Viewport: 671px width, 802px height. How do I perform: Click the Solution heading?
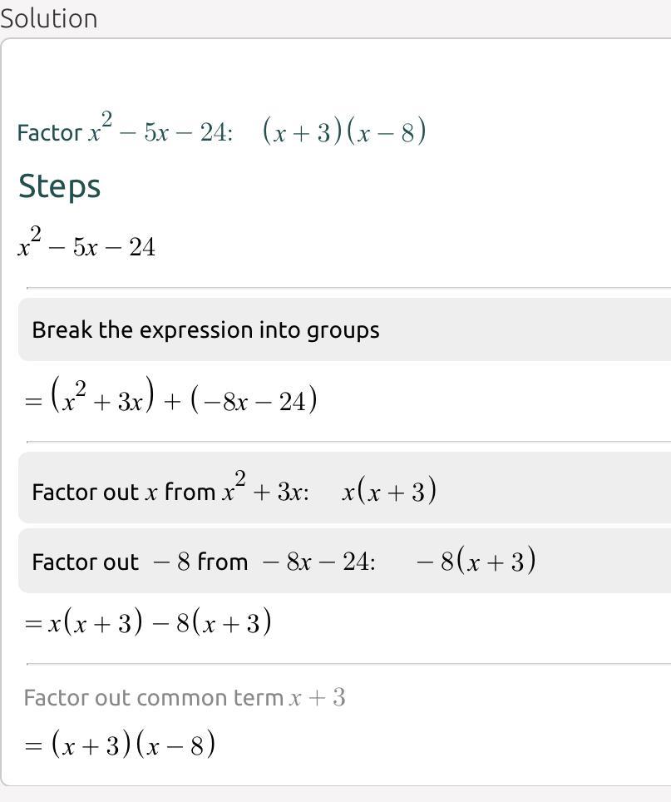(48, 17)
